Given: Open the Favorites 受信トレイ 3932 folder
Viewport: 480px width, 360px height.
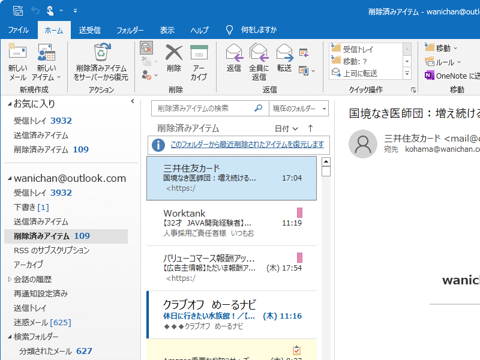Looking at the screenshot, I should (43, 121).
